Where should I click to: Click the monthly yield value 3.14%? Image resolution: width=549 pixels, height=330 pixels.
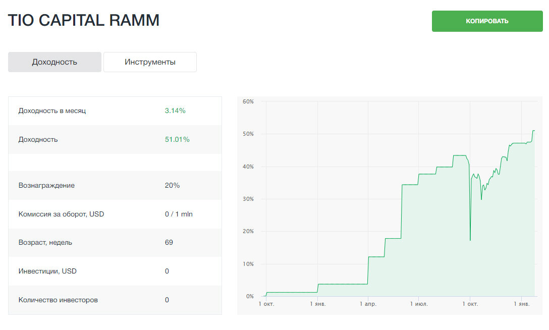tap(175, 111)
